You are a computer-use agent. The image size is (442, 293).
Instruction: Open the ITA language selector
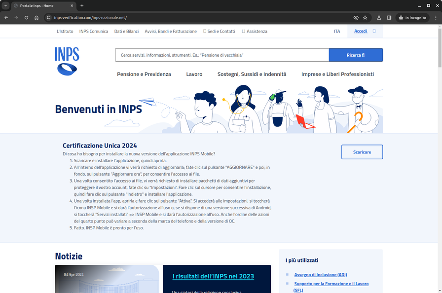click(x=337, y=31)
